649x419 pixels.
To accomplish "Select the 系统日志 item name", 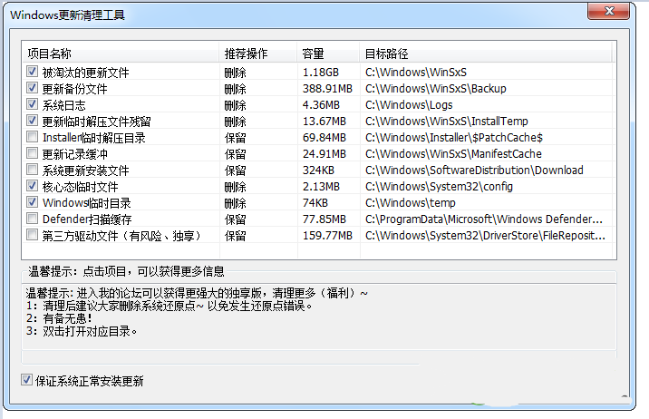I will pos(64,105).
